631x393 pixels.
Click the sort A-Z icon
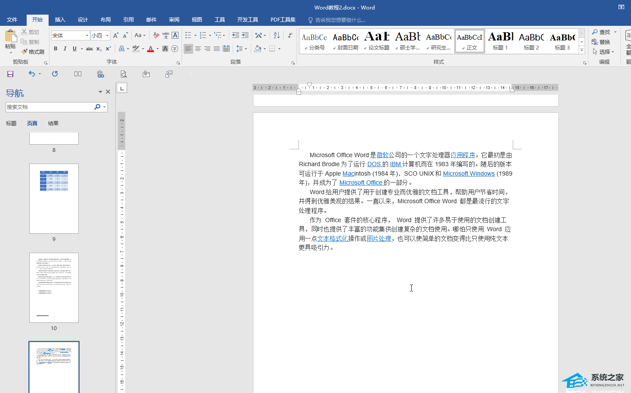[277, 35]
